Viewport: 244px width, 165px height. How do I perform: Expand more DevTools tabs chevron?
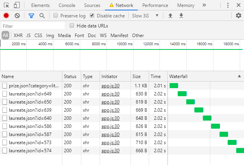(x=204, y=5)
